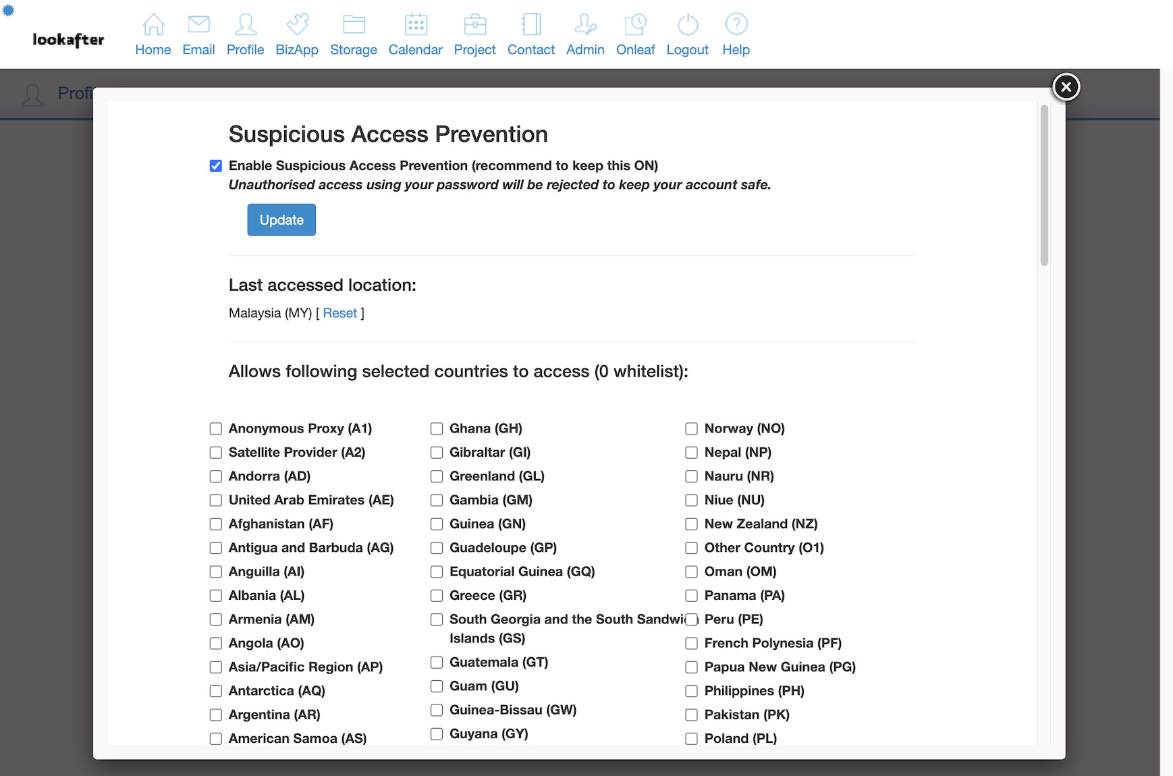
Task: Open the Email envelope icon
Action: (198, 25)
